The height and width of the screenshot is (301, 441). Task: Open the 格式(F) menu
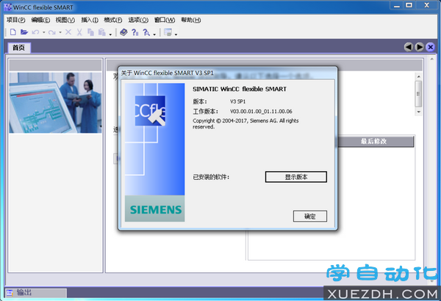click(x=112, y=20)
